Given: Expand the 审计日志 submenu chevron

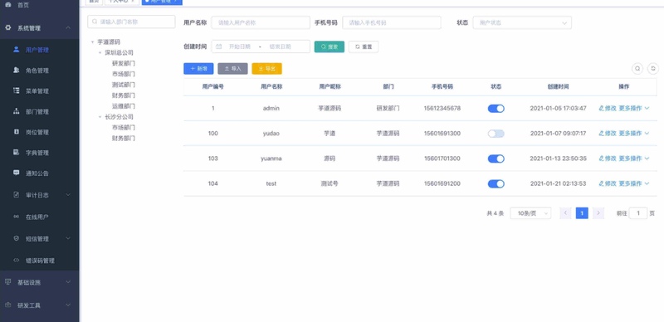Looking at the screenshot, I should 68,195.
